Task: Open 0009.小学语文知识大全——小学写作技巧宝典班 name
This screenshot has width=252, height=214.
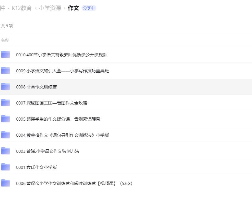Action: (x=63, y=71)
